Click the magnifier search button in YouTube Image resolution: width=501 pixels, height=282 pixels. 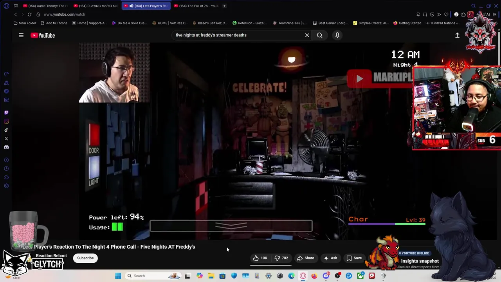(320, 35)
